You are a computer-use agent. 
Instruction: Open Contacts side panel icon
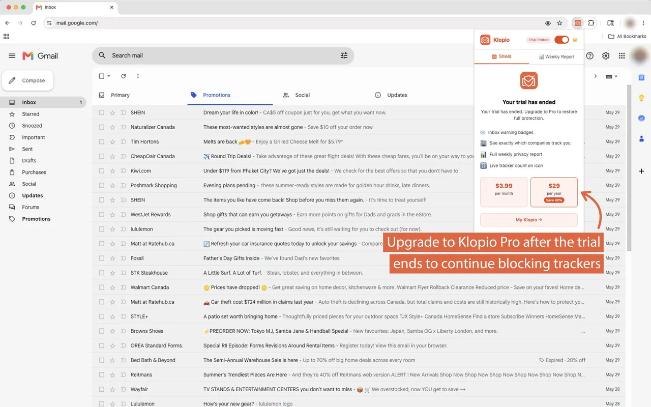click(641, 138)
